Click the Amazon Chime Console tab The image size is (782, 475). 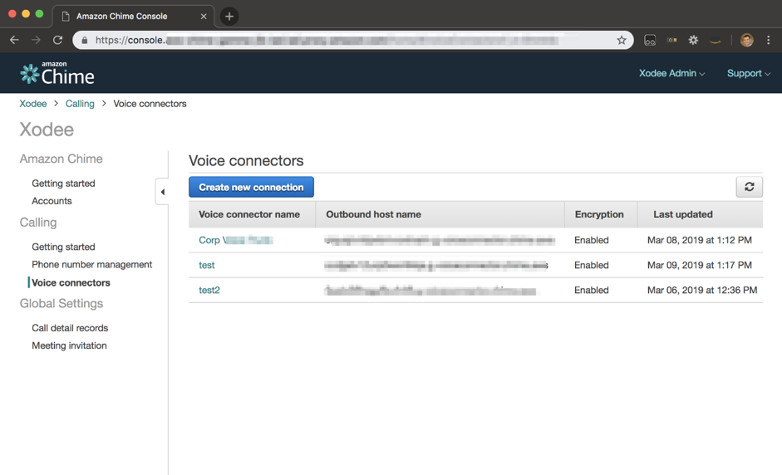click(x=134, y=17)
